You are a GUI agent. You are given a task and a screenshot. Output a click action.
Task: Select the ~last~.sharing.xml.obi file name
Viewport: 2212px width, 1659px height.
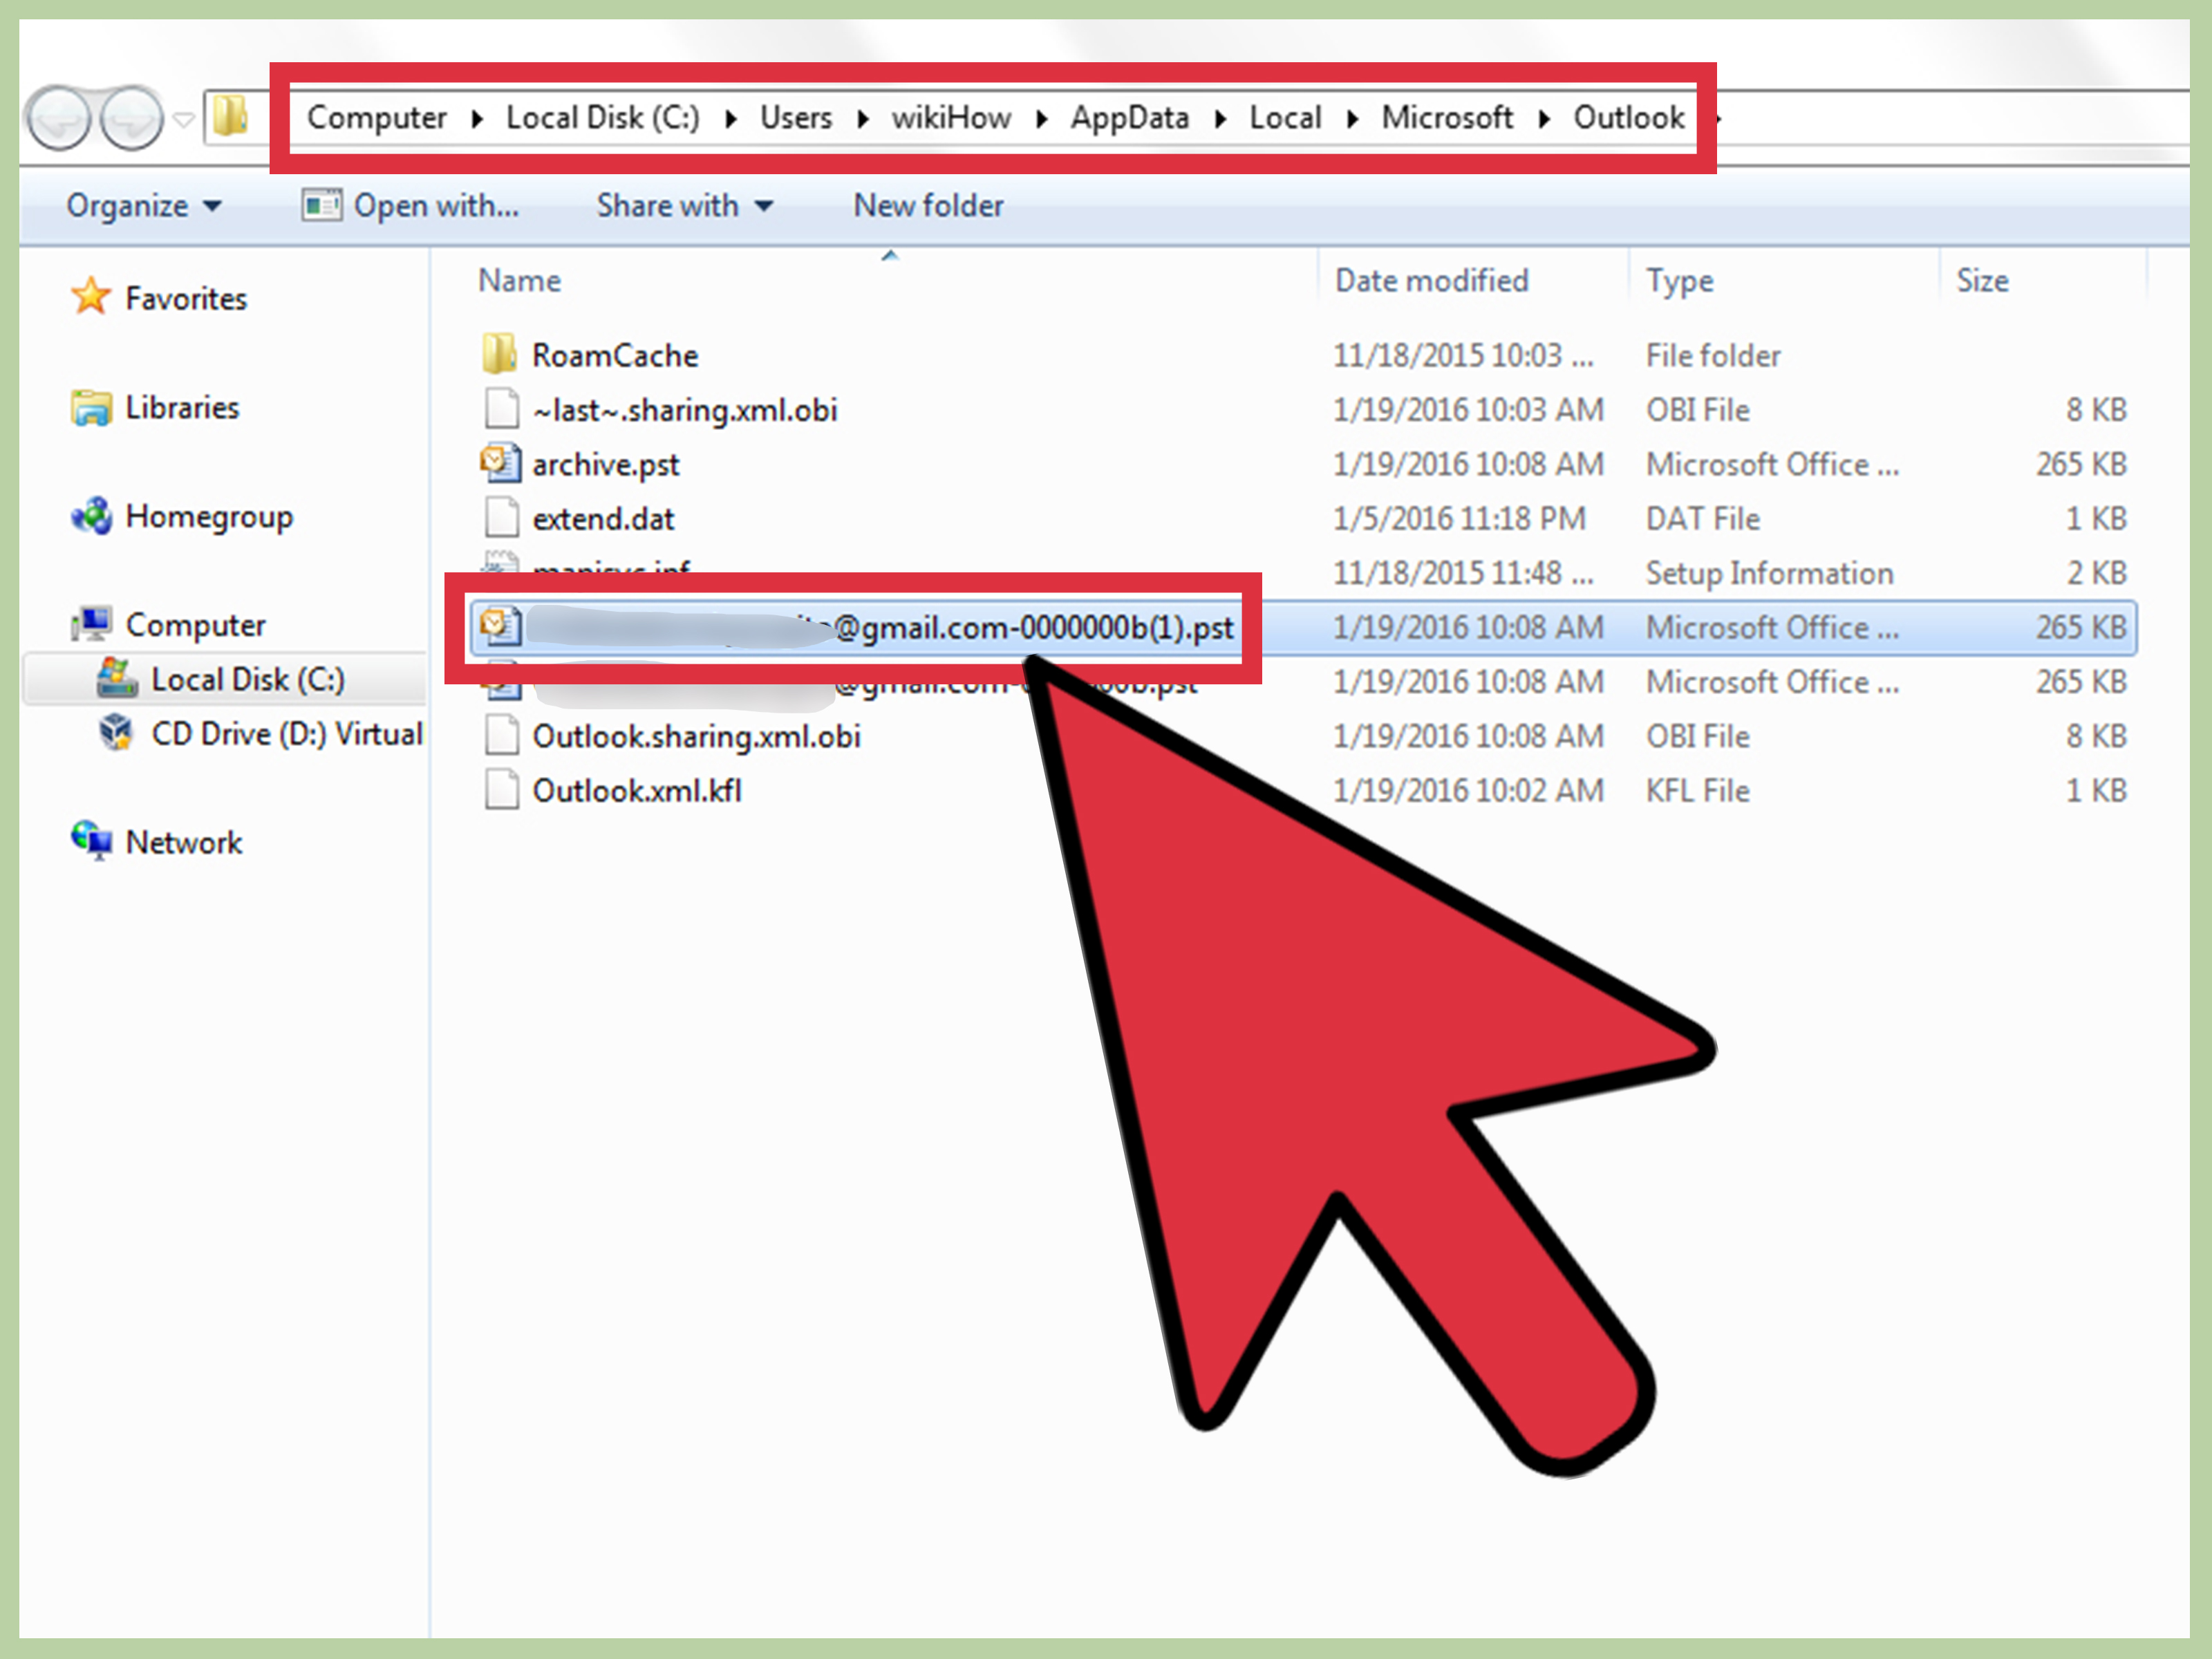[685, 410]
